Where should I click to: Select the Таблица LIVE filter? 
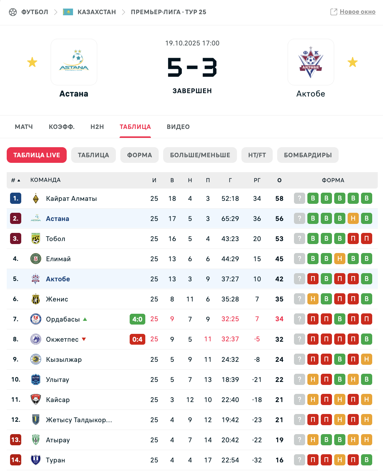point(37,155)
